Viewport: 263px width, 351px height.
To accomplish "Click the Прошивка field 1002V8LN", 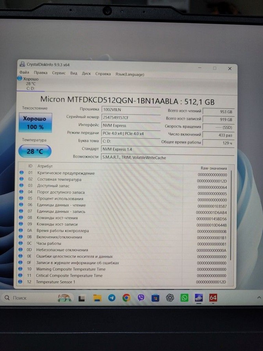I will point(131,110).
